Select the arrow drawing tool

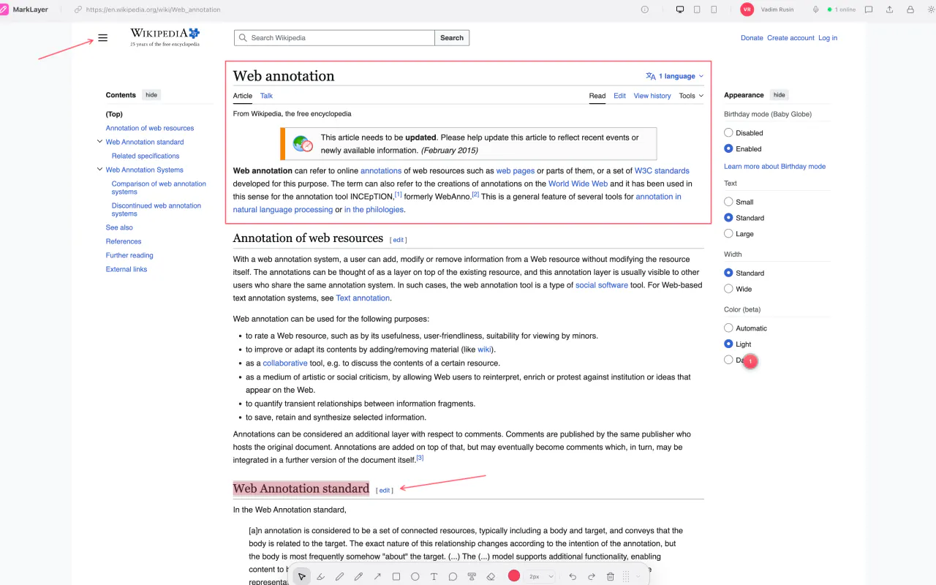377,576
